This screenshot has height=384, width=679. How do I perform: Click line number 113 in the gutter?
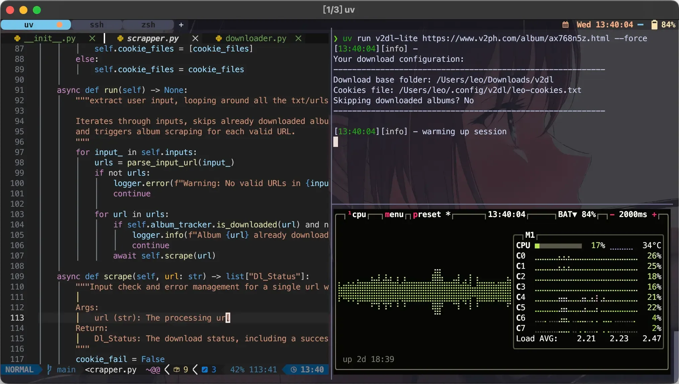[x=17, y=318]
